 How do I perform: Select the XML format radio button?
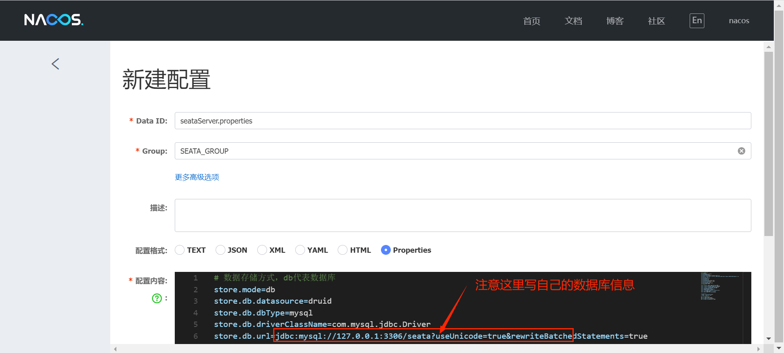262,250
